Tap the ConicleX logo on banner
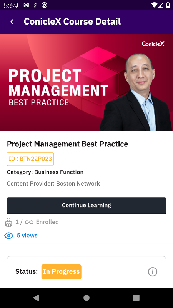Viewport: 173px width, 308px height. [153, 44]
